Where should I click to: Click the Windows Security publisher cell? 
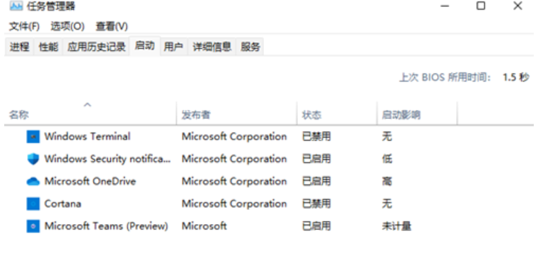[234, 159]
